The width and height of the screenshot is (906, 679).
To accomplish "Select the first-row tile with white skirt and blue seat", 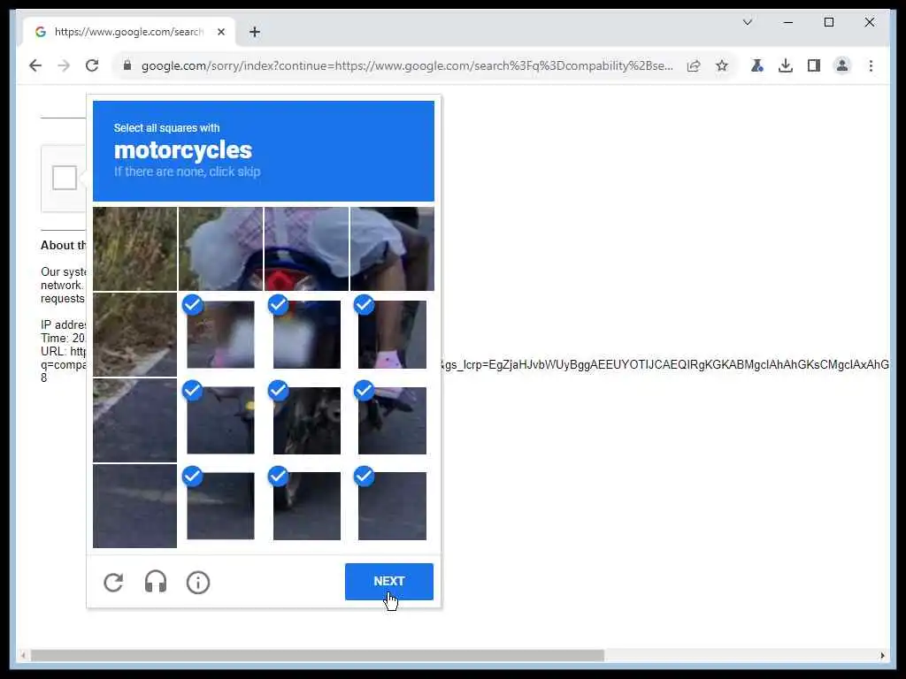I will pyautogui.click(x=220, y=248).
